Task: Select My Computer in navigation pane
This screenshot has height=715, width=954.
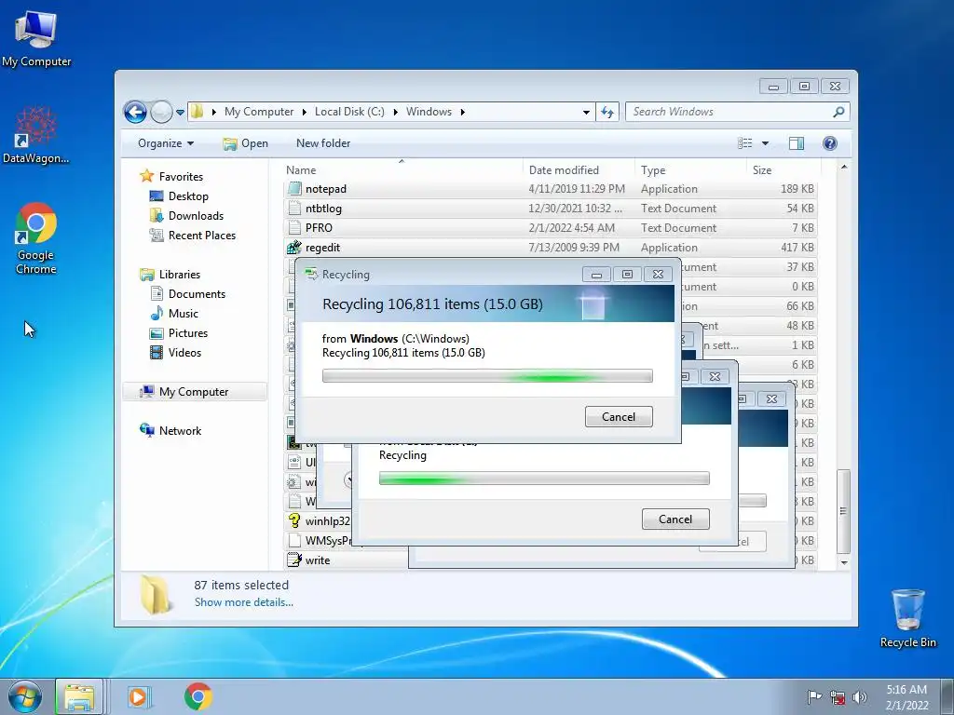Action: 195,392
